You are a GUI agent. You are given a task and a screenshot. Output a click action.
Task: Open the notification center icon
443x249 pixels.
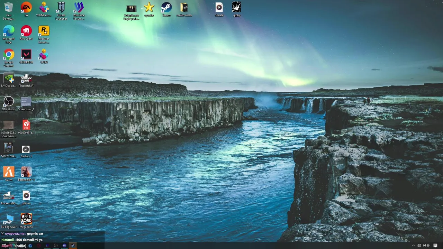pos(435,246)
